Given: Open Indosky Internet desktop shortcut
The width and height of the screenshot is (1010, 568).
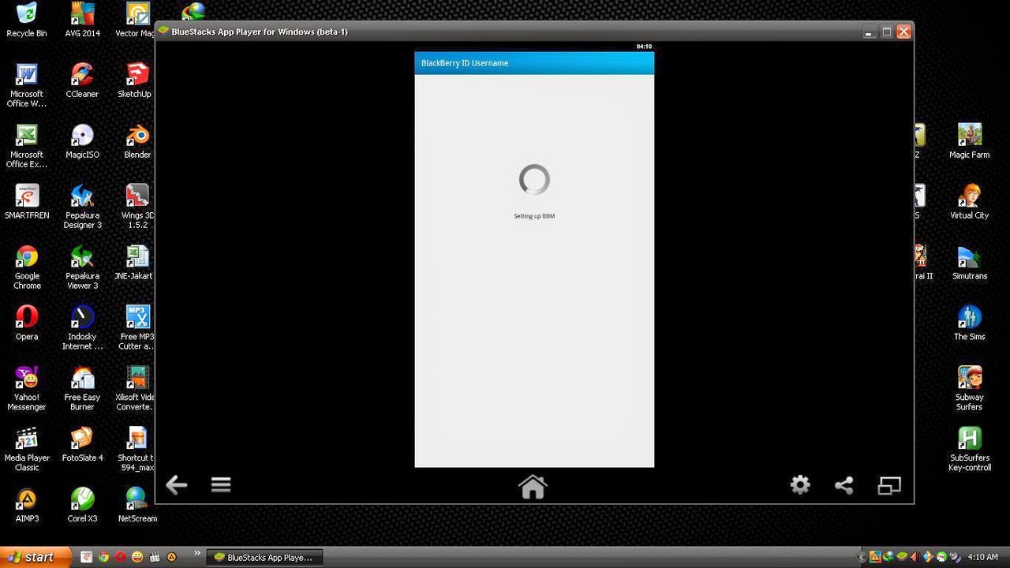Looking at the screenshot, I should 82,328.
